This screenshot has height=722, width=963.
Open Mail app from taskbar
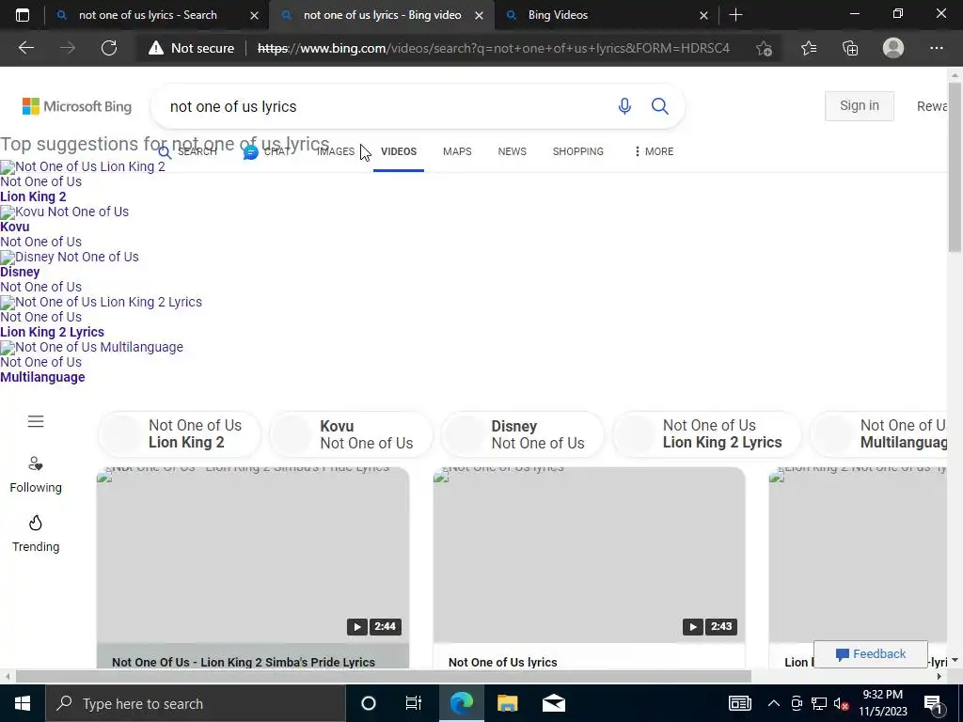click(x=553, y=703)
